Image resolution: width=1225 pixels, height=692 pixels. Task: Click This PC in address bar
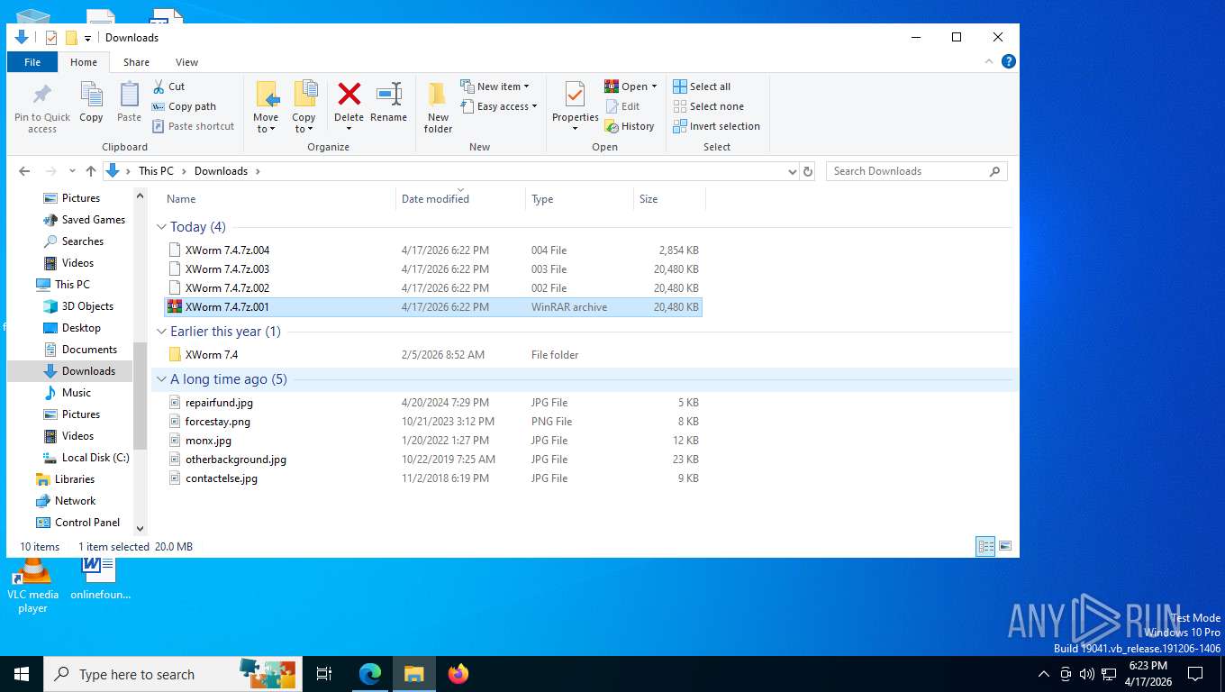point(156,171)
